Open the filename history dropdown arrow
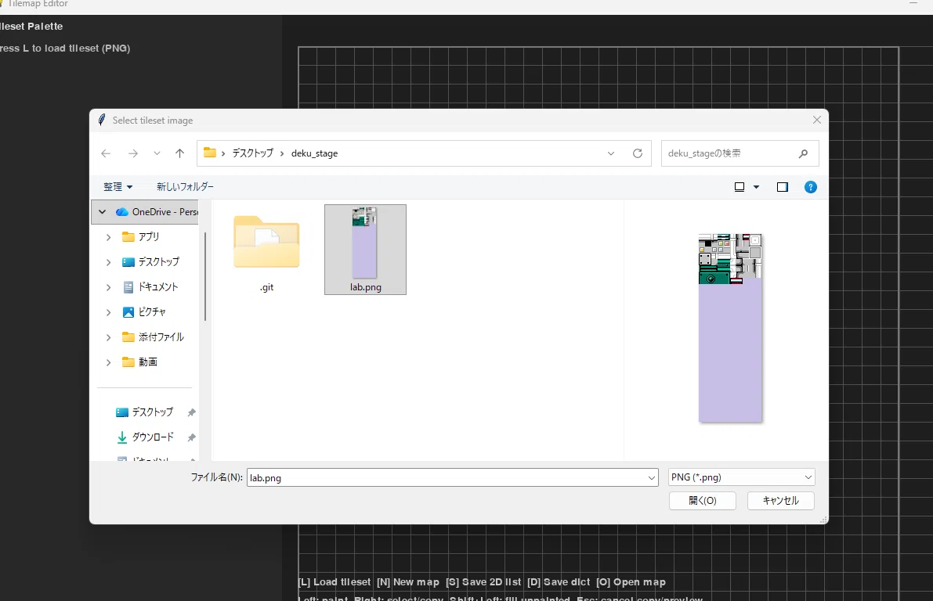The image size is (933, 601). tap(652, 477)
